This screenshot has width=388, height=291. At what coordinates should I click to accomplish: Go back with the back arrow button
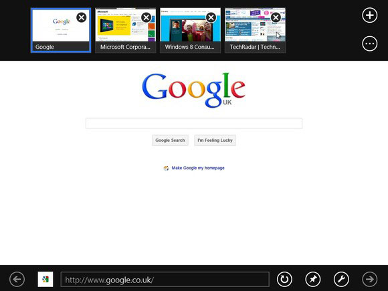[17, 279]
